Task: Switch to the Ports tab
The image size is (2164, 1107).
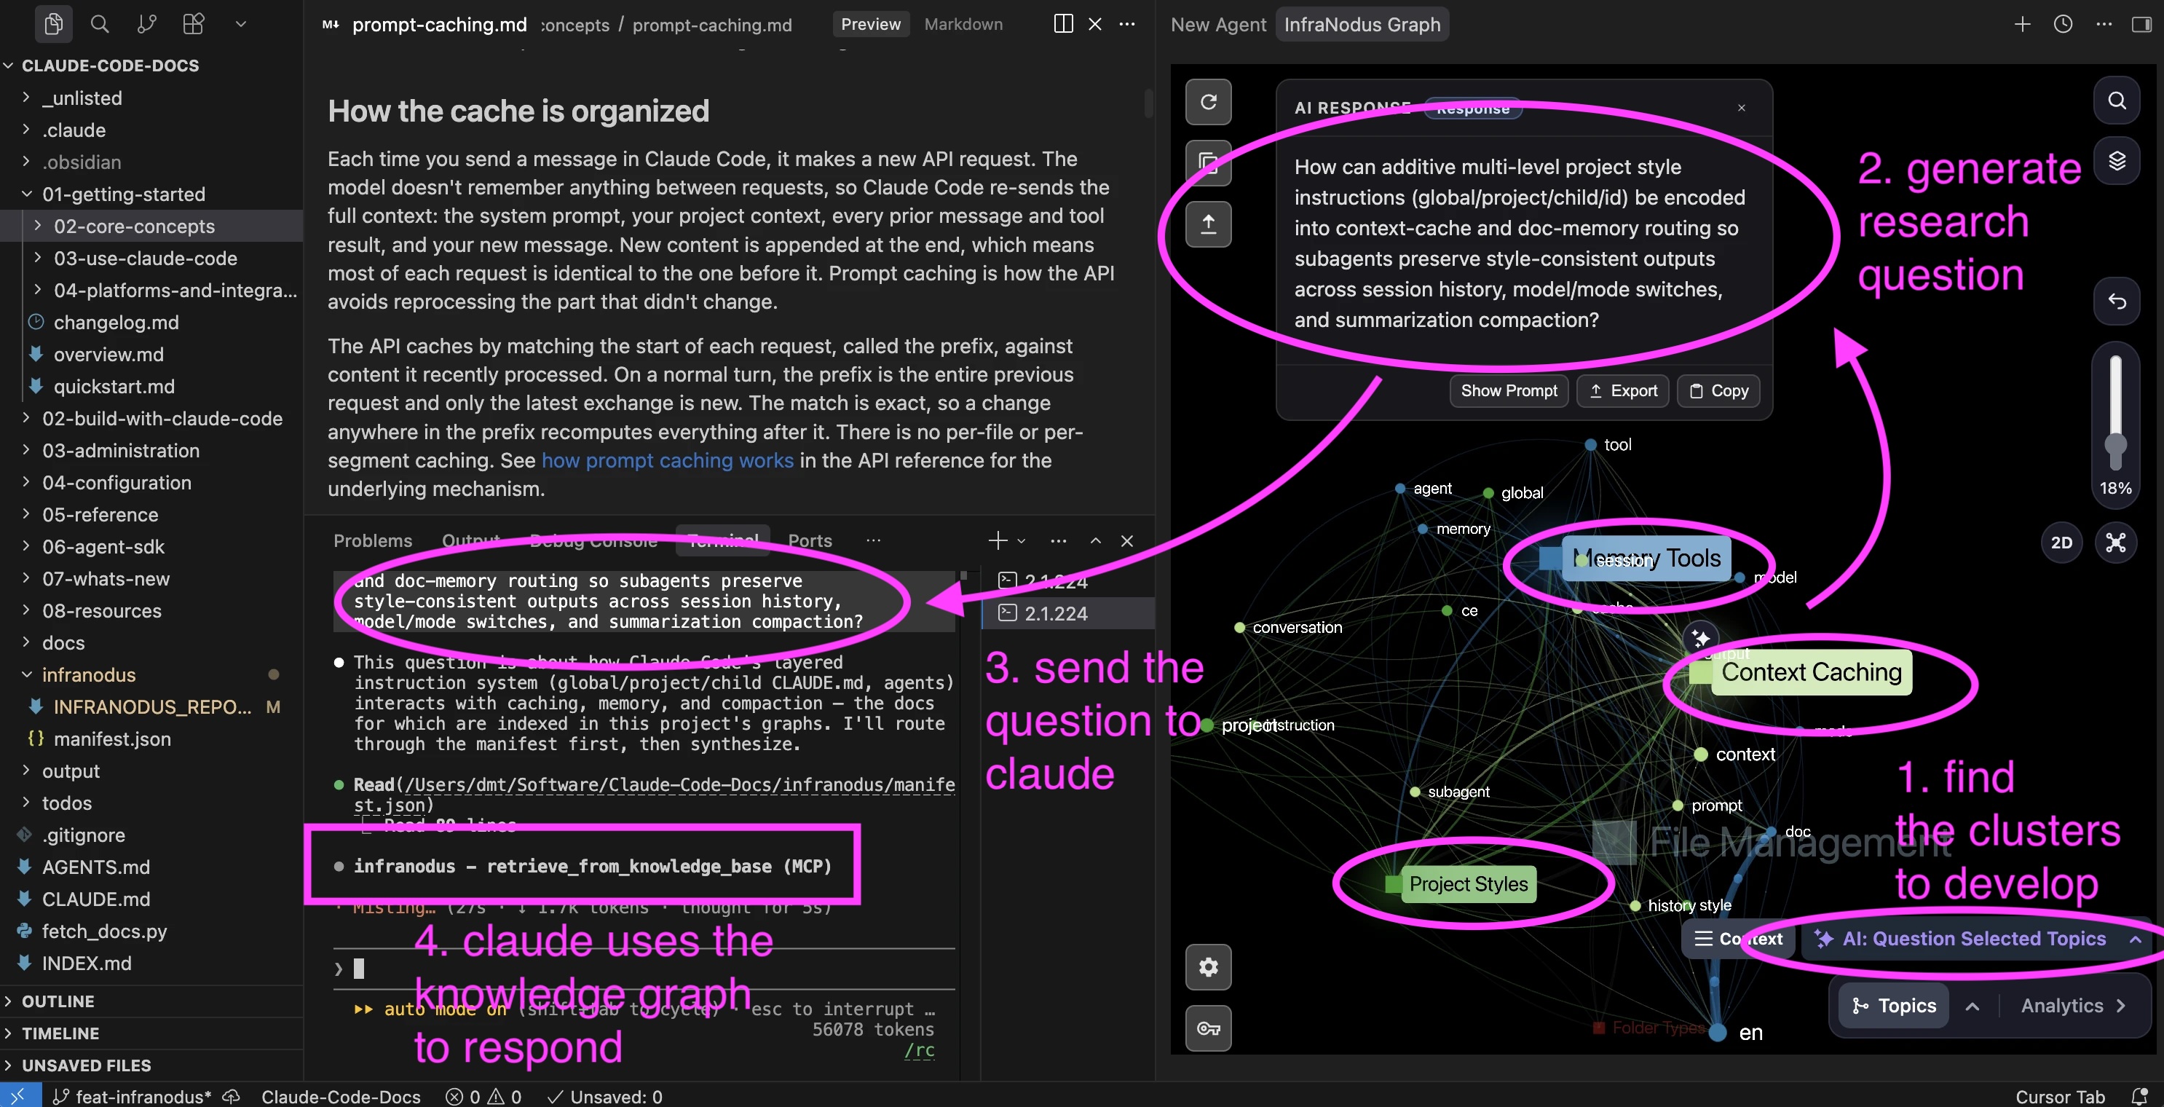Action: point(810,540)
